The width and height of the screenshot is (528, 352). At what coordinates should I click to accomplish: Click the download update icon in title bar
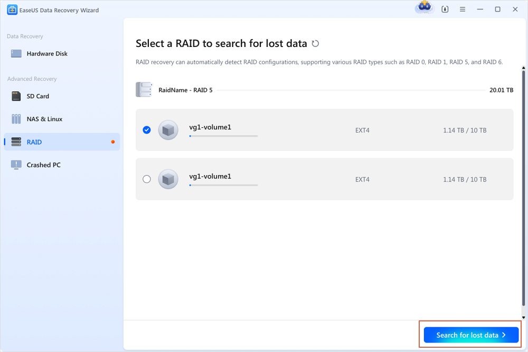tap(445, 9)
